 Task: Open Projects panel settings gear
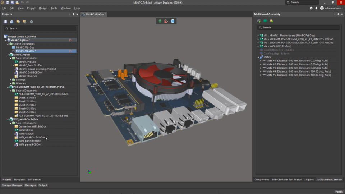pyautogui.click(x=32, y=22)
